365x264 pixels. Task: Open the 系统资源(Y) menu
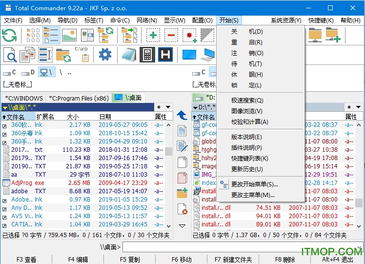click(286, 20)
